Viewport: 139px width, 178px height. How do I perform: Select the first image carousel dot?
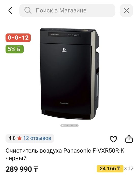[63, 126]
